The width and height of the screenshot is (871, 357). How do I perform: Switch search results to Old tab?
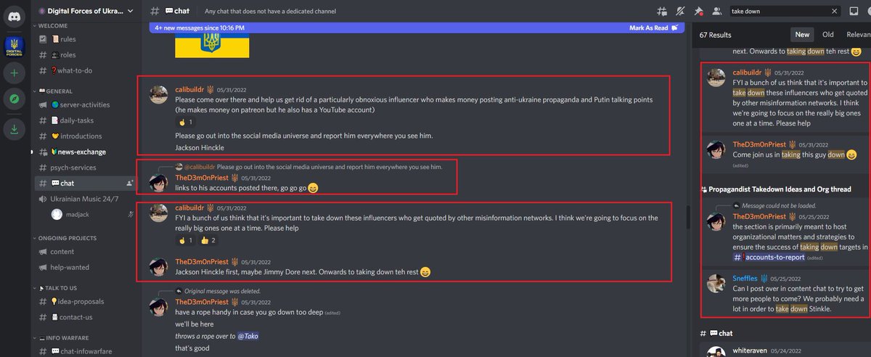click(827, 34)
